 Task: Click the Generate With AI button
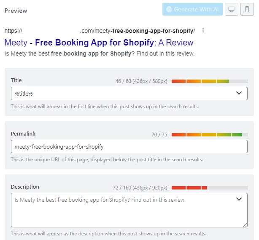pos(192,9)
